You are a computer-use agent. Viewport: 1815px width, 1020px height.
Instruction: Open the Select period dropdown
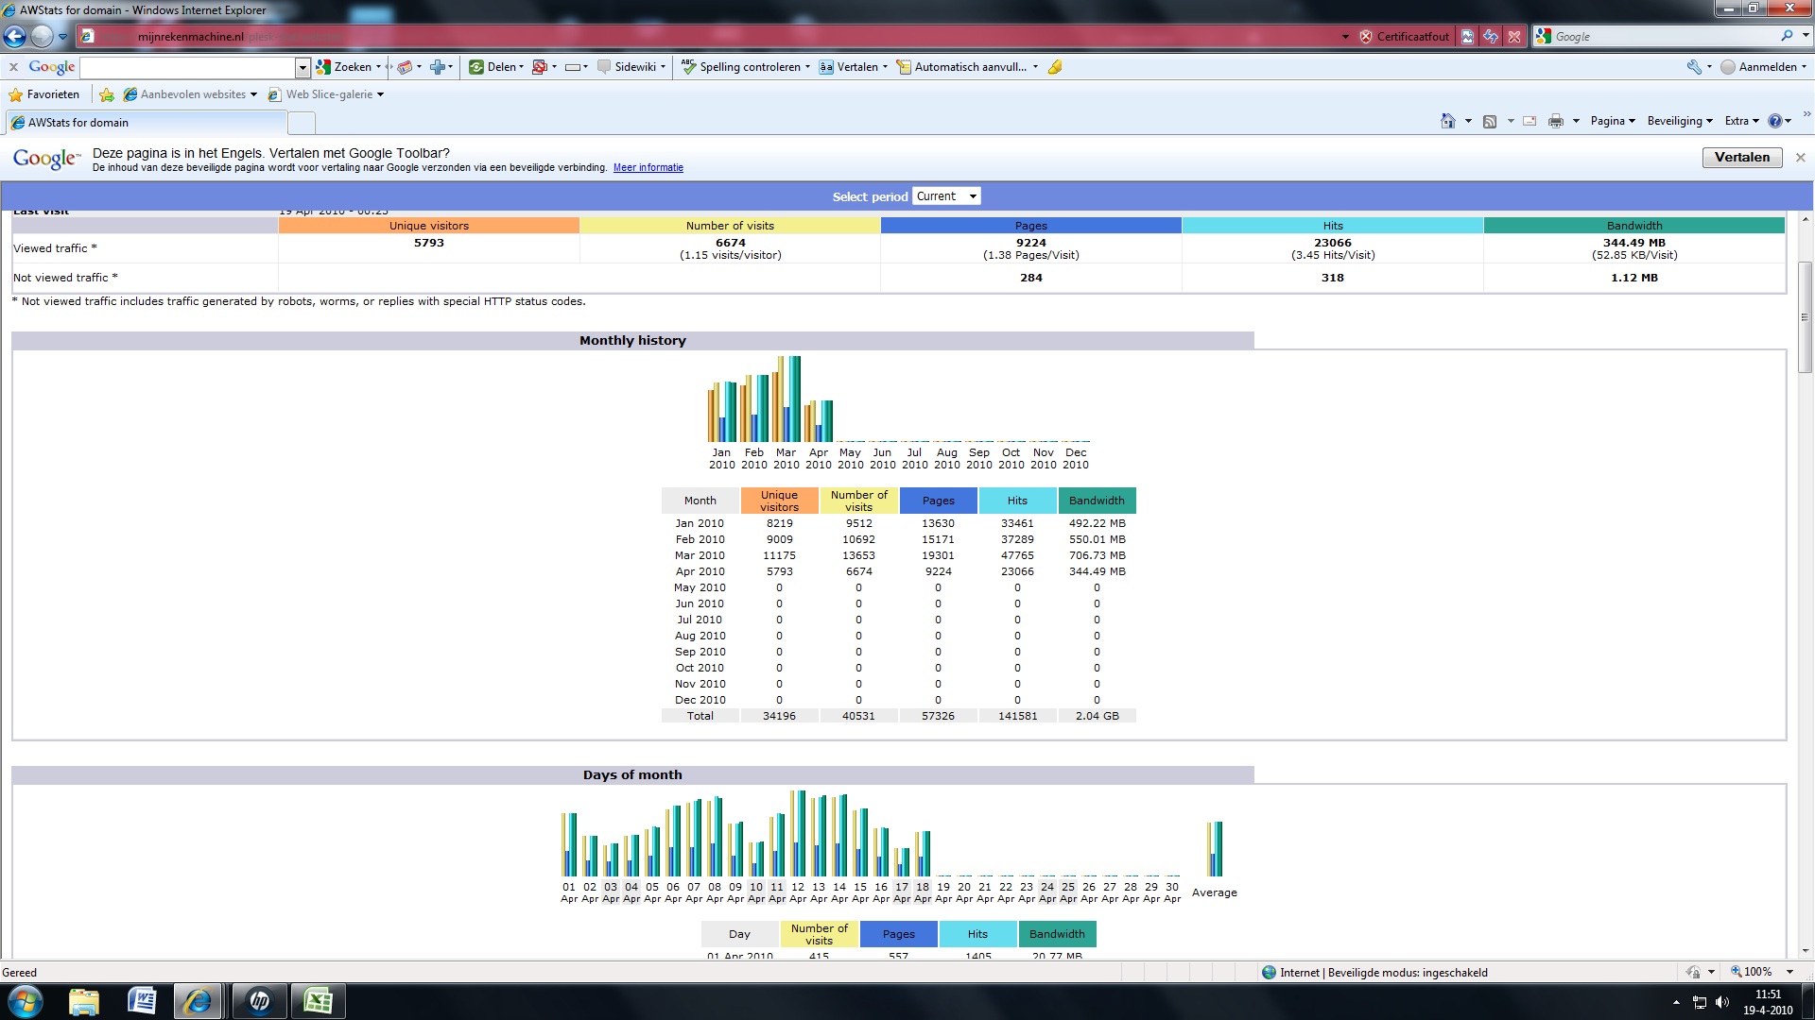pyautogui.click(x=946, y=196)
